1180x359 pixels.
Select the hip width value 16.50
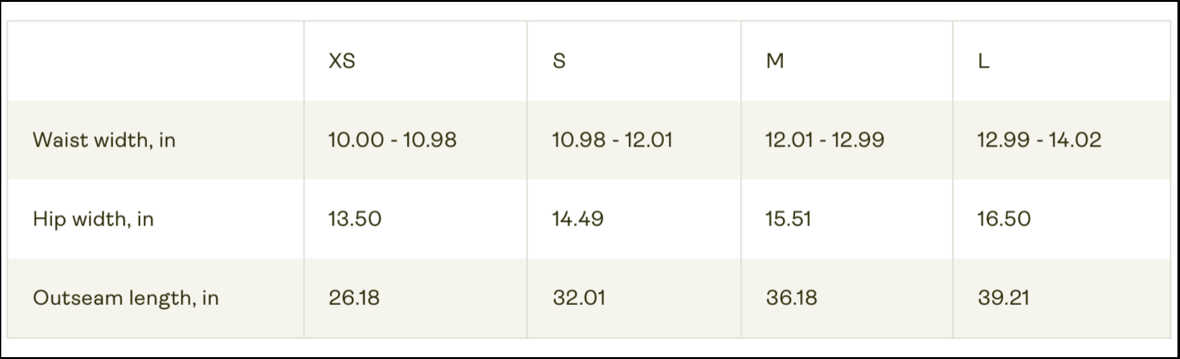(1004, 219)
